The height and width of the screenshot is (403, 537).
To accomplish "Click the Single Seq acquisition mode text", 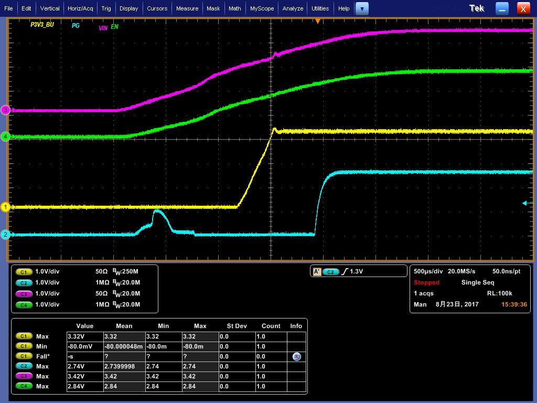I will (x=478, y=282).
